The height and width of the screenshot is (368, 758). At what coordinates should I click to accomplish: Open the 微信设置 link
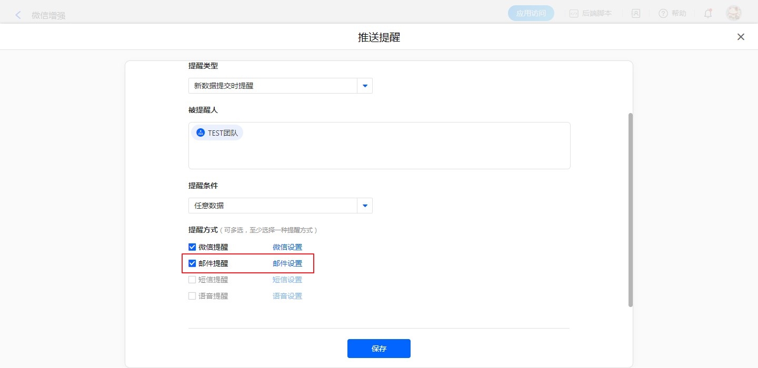tap(287, 247)
